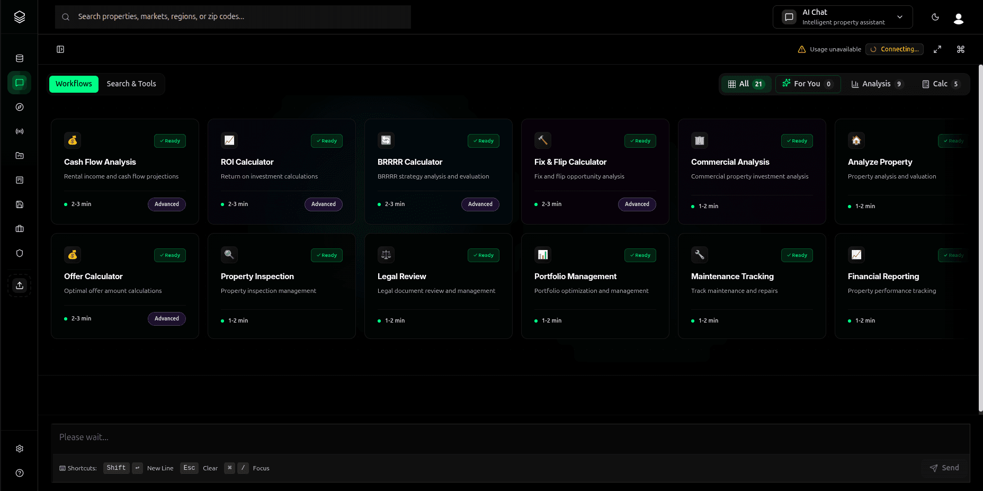983x491 pixels.
Task: Open the Cash Flow Analysis workflow title
Action: pyautogui.click(x=100, y=162)
